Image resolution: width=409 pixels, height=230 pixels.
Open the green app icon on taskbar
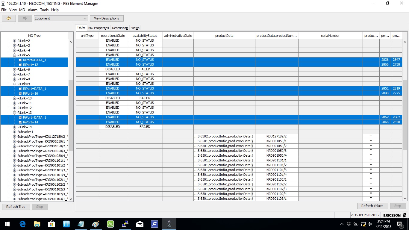point(110,224)
